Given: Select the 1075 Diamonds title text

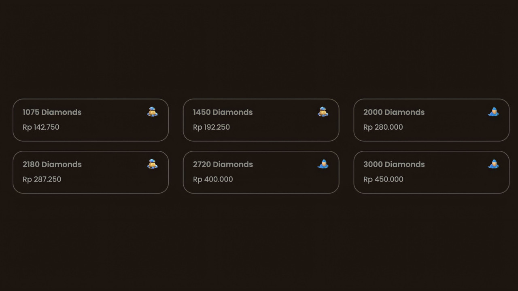Looking at the screenshot, I should click(x=52, y=112).
